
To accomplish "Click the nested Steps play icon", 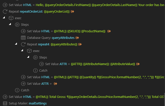I will (x=35, y=57).
